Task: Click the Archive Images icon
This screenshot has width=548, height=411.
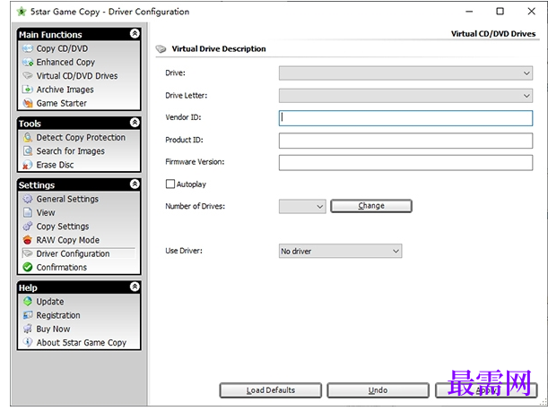Action: pos(28,90)
